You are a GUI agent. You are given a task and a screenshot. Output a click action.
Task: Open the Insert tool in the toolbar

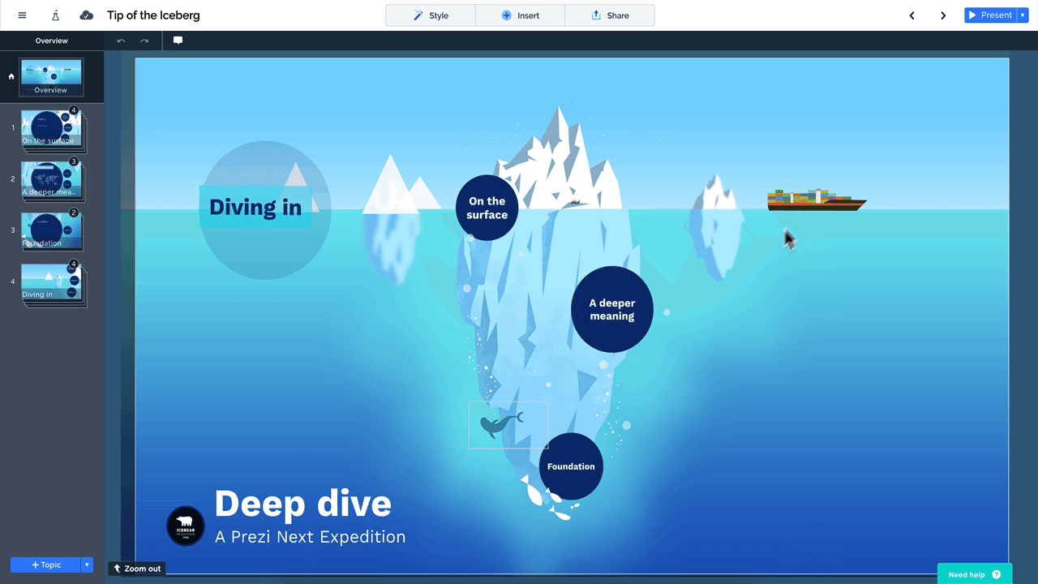tap(520, 15)
